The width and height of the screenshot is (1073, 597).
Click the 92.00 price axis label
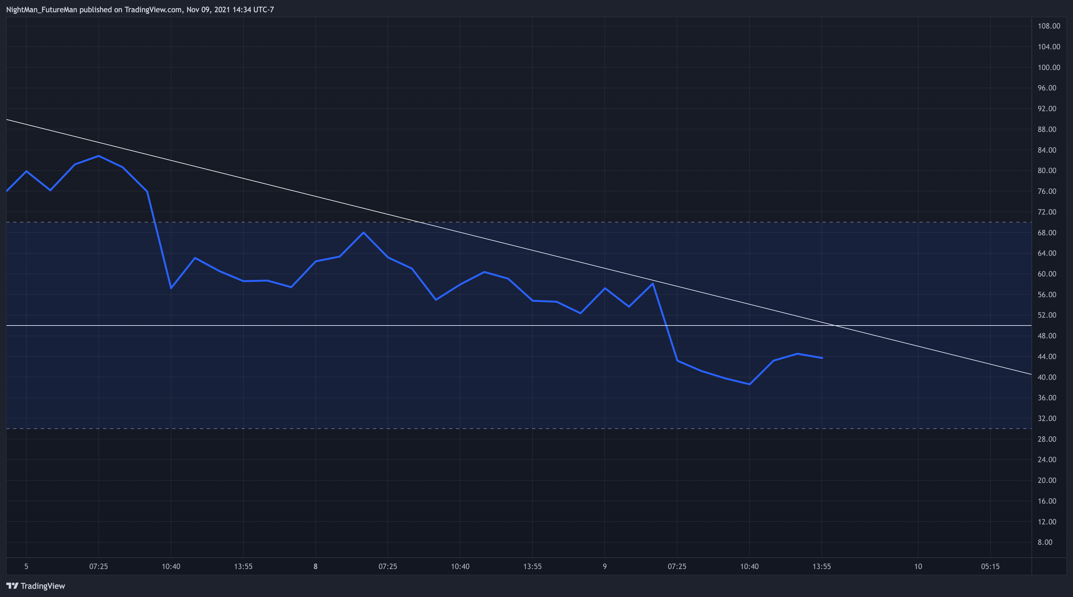click(1047, 109)
